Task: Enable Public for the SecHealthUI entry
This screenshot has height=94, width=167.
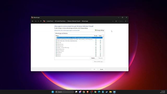Action: pos(100,39)
